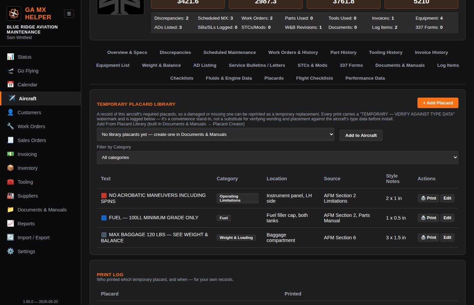Select the Aircraft plane icon
The width and height of the screenshot is (474, 305).
12,98
